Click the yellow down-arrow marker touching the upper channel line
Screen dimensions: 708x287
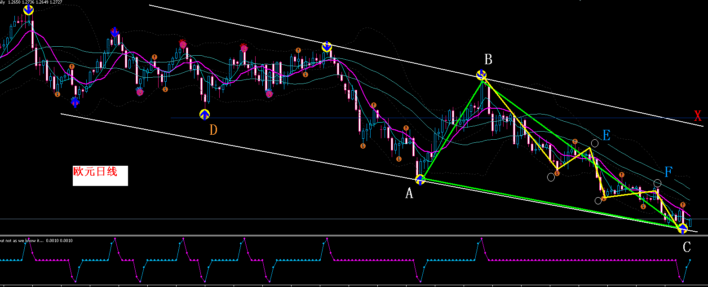(327, 47)
